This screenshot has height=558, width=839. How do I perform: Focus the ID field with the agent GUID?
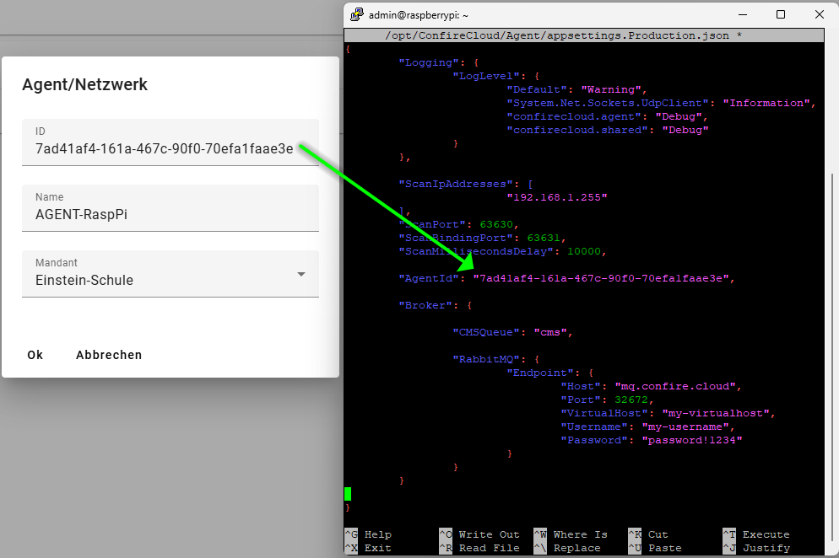click(x=165, y=149)
